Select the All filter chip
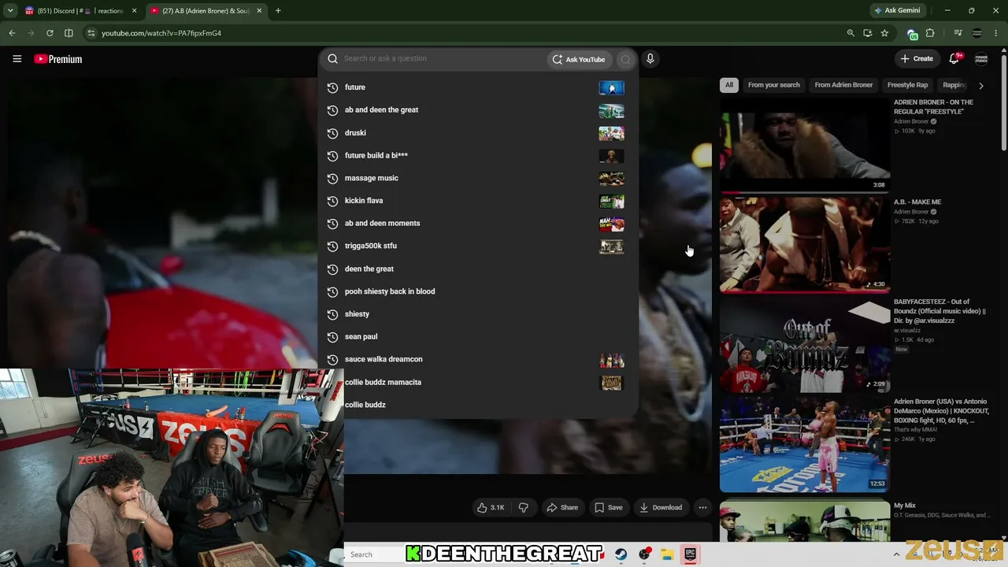 pyautogui.click(x=729, y=85)
